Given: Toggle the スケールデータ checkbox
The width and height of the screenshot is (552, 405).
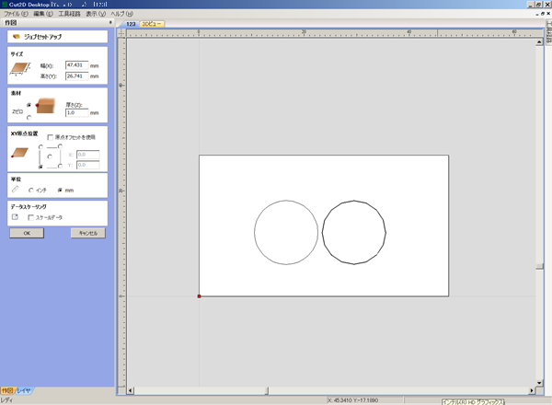Looking at the screenshot, I should point(31,217).
